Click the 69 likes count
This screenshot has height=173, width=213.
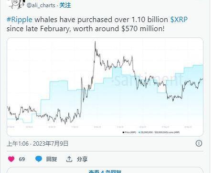22,159
